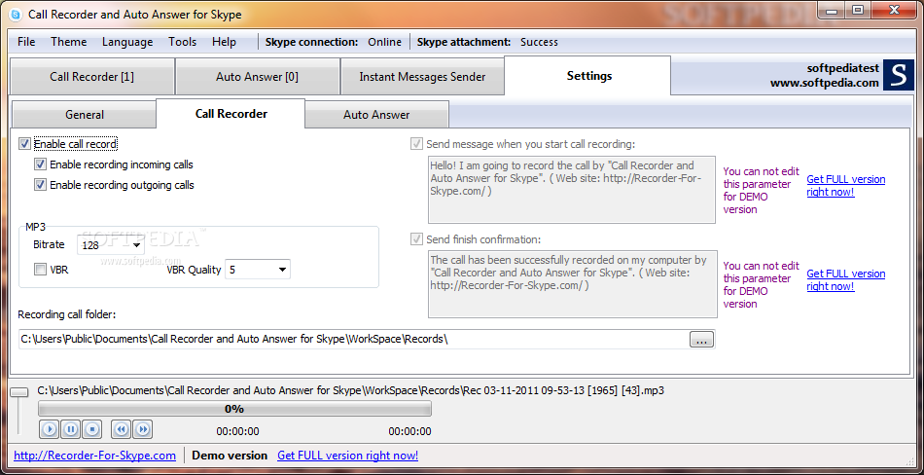Click Send finish confirmation checkbox
Image resolution: width=924 pixels, height=475 pixels.
[416, 239]
